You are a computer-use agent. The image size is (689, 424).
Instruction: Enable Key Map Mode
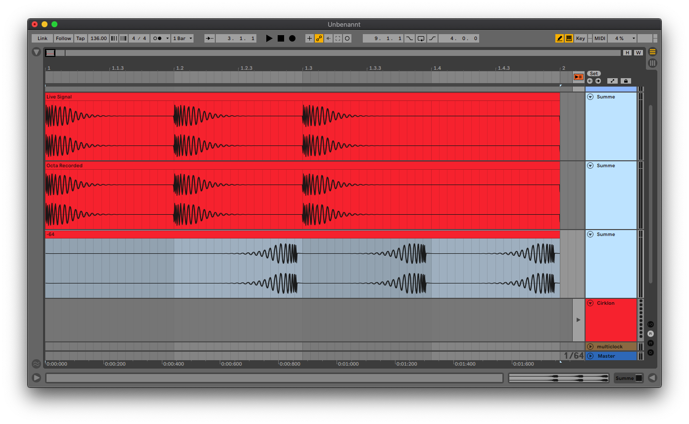pos(580,38)
